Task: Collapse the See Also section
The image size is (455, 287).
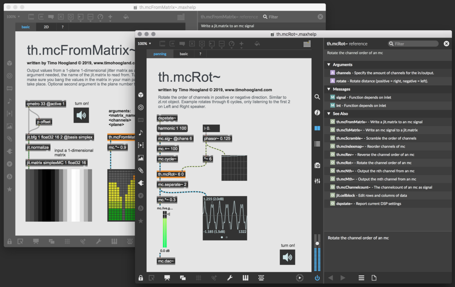Action: click(x=329, y=113)
